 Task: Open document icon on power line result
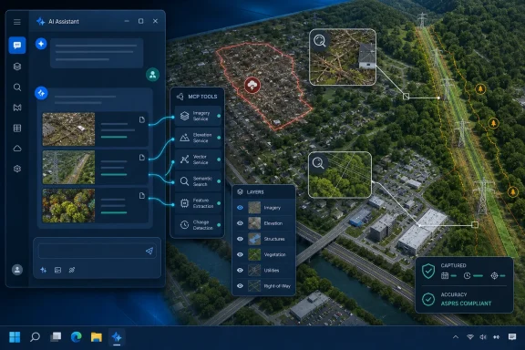coord(142,158)
